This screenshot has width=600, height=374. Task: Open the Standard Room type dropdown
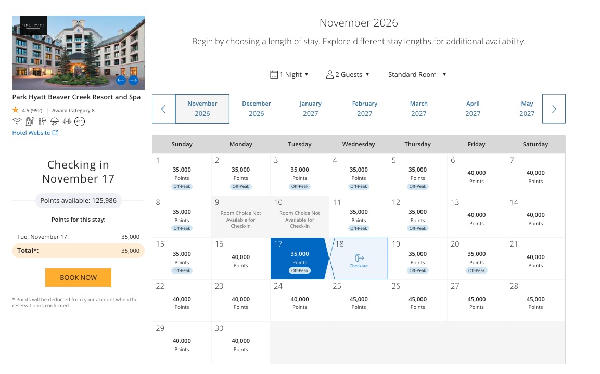tap(417, 74)
